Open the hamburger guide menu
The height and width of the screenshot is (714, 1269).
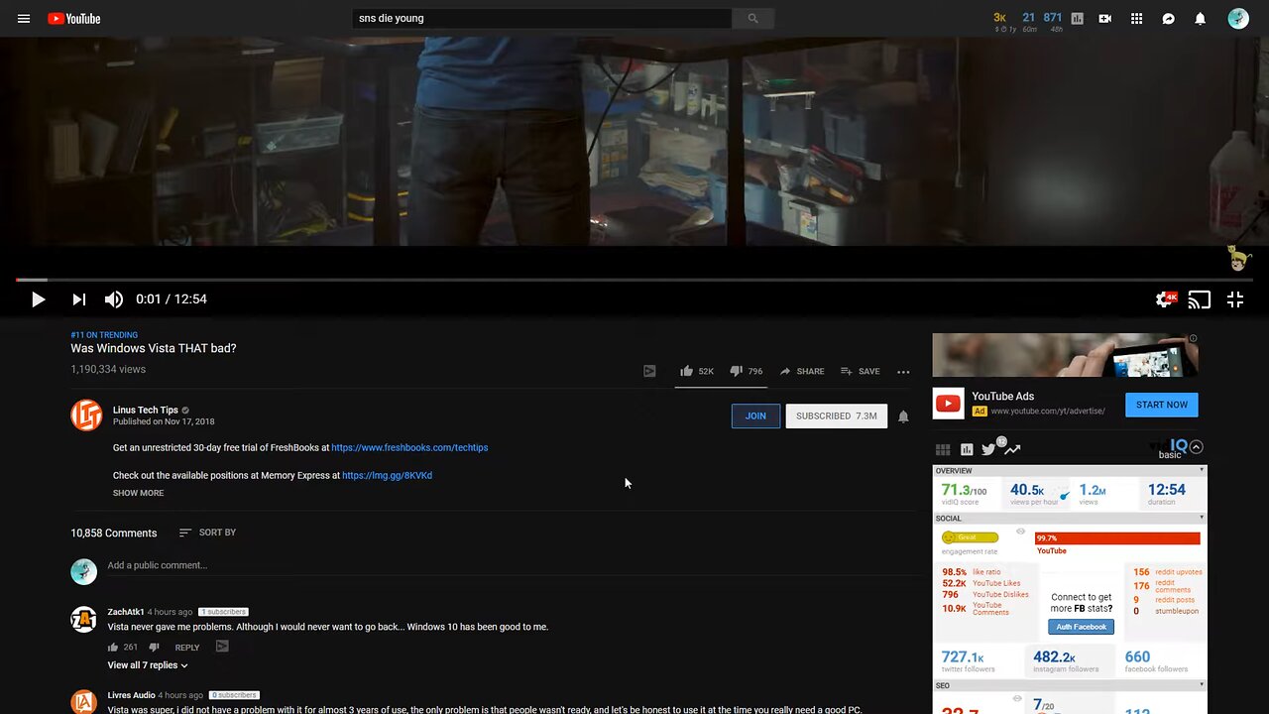tap(24, 19)
